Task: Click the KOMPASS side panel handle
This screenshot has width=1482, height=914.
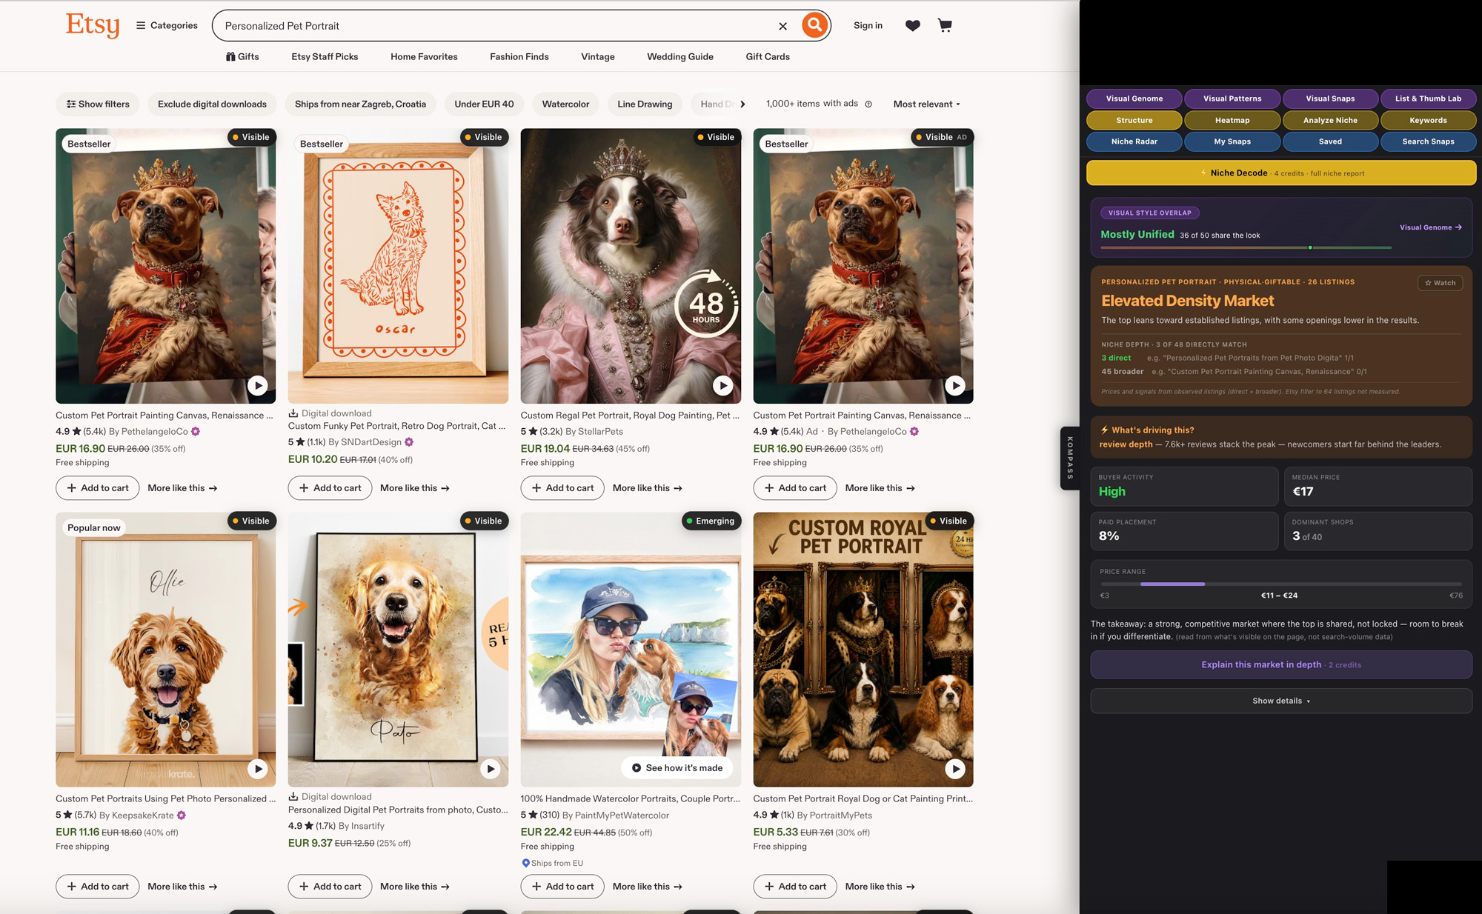Action: click(x=1069, y=458)
